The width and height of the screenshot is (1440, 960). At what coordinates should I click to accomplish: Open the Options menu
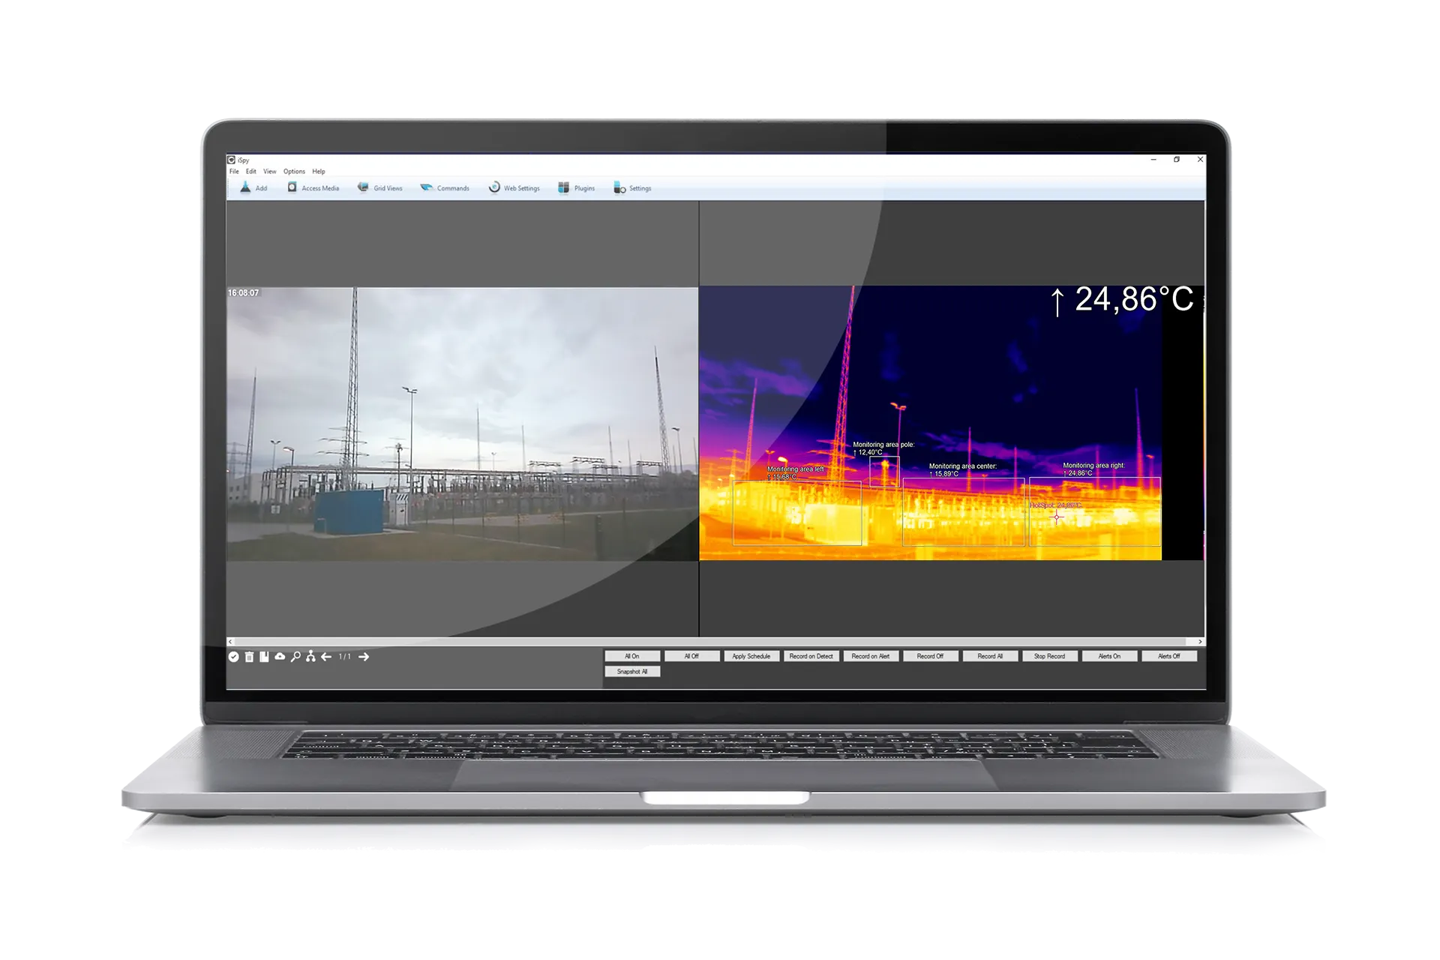tap(294, 172)
